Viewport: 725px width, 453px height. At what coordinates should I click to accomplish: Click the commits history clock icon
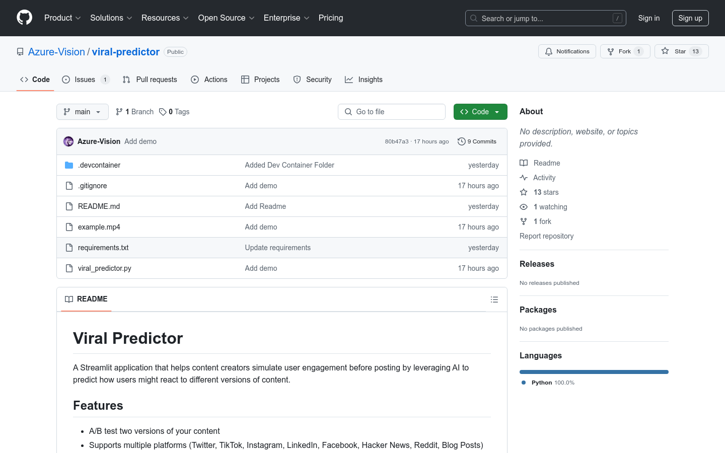pyautogui.click(x=461, y=141)
